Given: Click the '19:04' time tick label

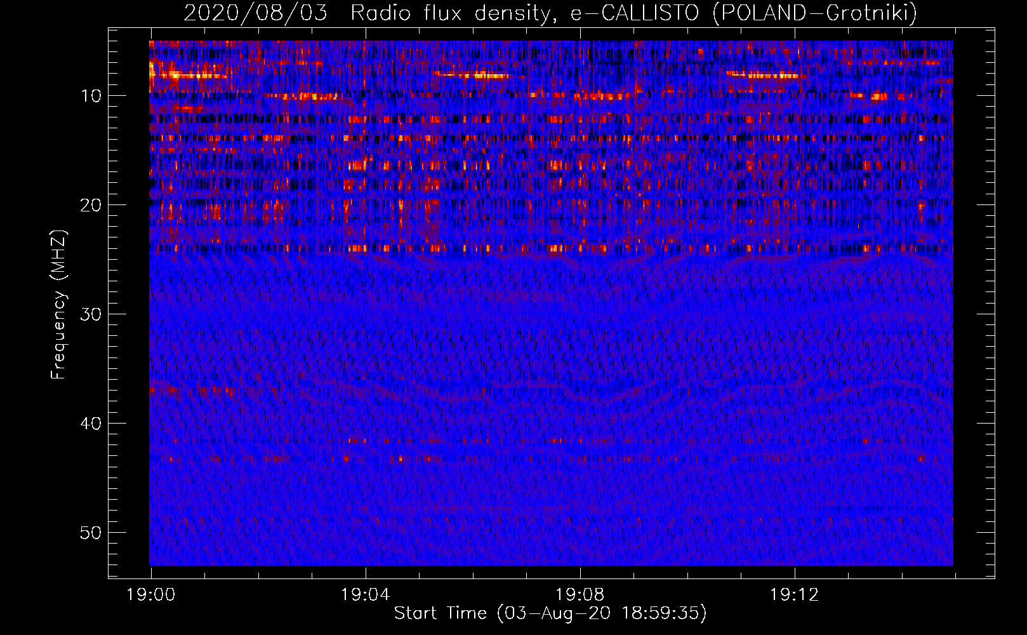Looking at the screenshot, I should pos(365,595).
